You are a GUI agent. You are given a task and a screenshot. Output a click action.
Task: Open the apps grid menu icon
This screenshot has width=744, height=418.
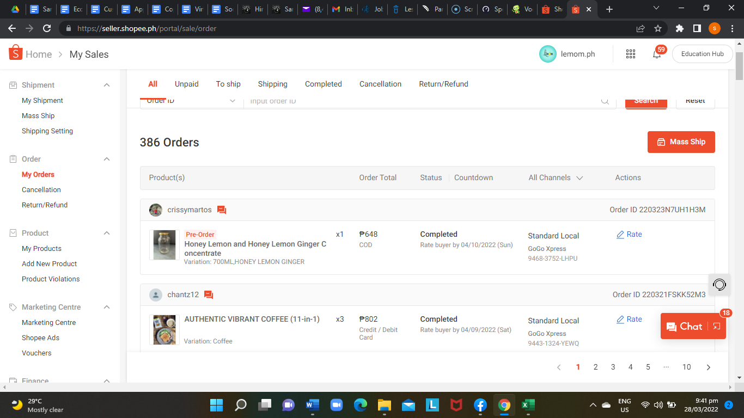coord(631,54)
